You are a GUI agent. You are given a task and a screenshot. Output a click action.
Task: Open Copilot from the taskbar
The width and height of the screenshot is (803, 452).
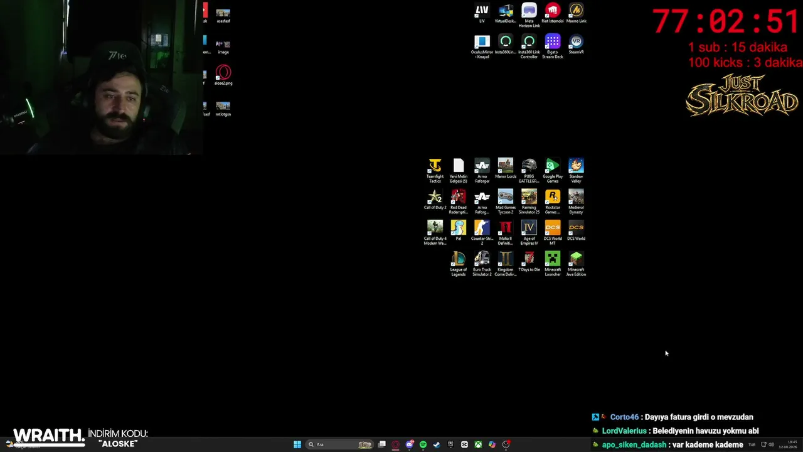[x=492, y=444]
